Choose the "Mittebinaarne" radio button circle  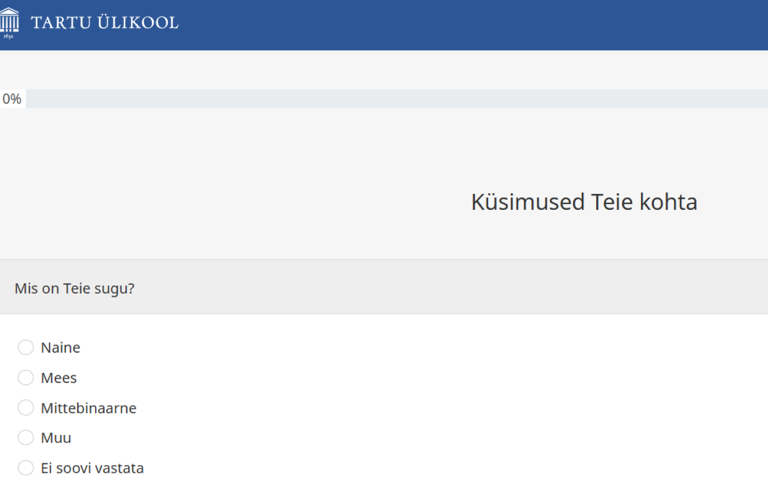[26, 408]
